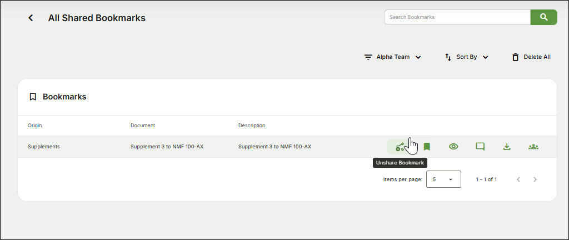
Task: Click the Description column header
Action: coord(252,126)
